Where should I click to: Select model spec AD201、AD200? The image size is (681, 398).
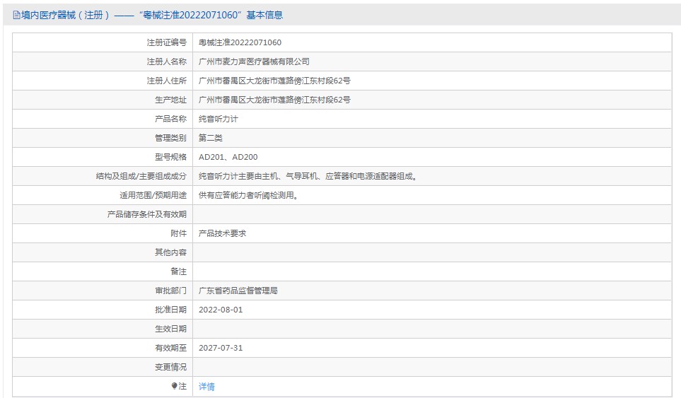[228, 157]
